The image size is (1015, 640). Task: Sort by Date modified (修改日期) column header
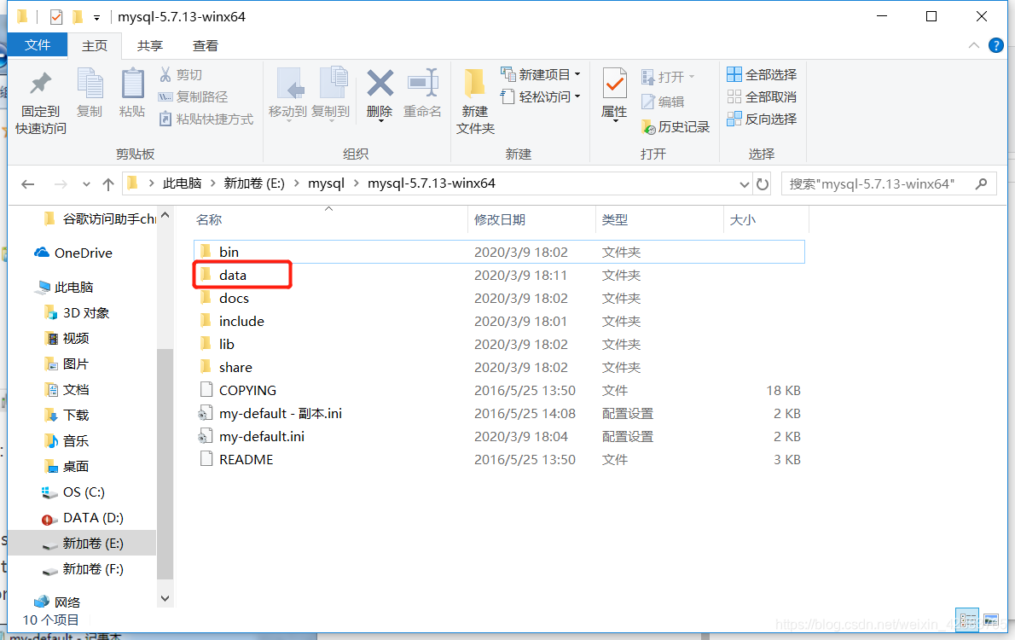tap(531, 219)
